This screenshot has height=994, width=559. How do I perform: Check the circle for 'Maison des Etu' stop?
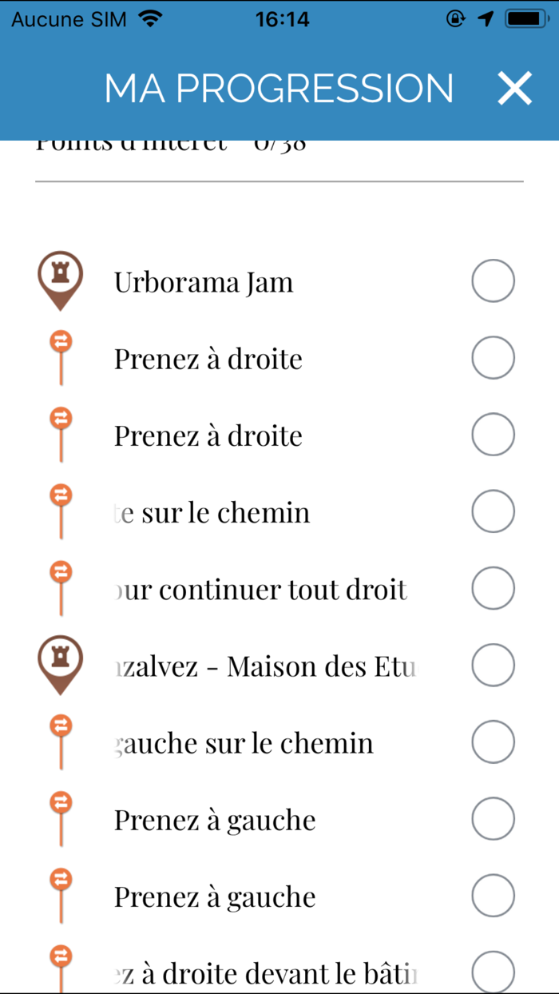(493, 664)
